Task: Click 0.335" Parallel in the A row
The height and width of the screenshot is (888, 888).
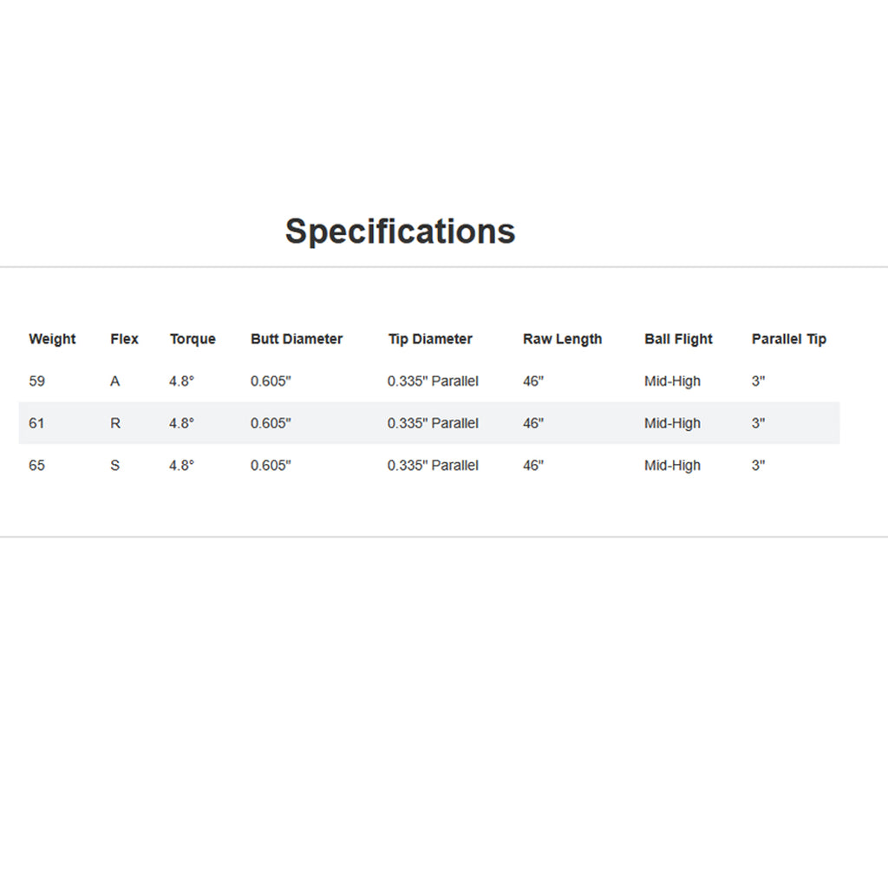Action: tap(433, 382)
